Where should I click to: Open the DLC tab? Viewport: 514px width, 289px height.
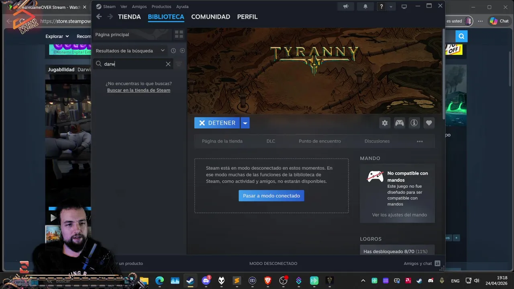pos(271,141)
